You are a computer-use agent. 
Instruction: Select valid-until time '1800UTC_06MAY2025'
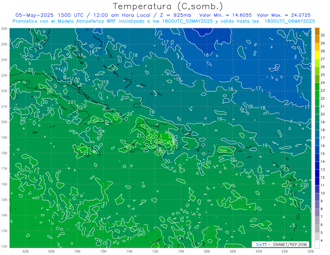290,21
